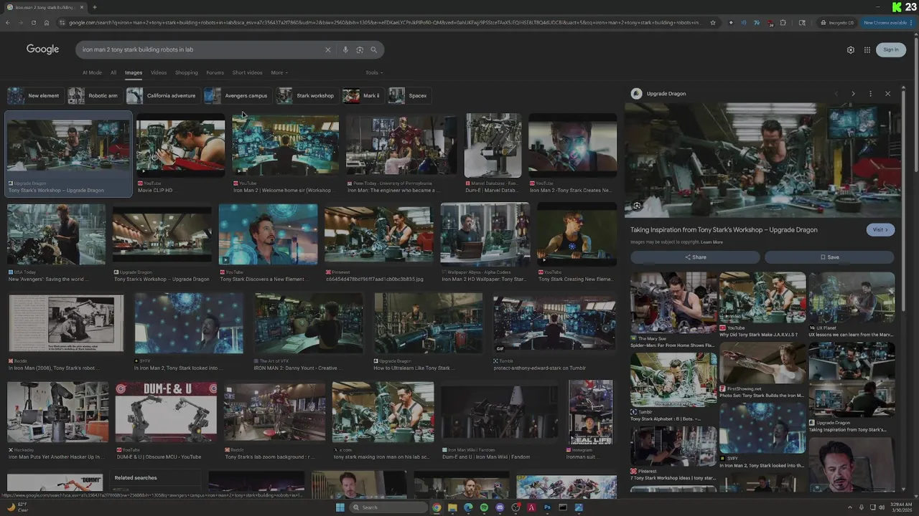Image resolution: width=919 pixels, height=516 pixels.
Task: Filter by Stark workshop chip
Action: click(x=307, y=95)
